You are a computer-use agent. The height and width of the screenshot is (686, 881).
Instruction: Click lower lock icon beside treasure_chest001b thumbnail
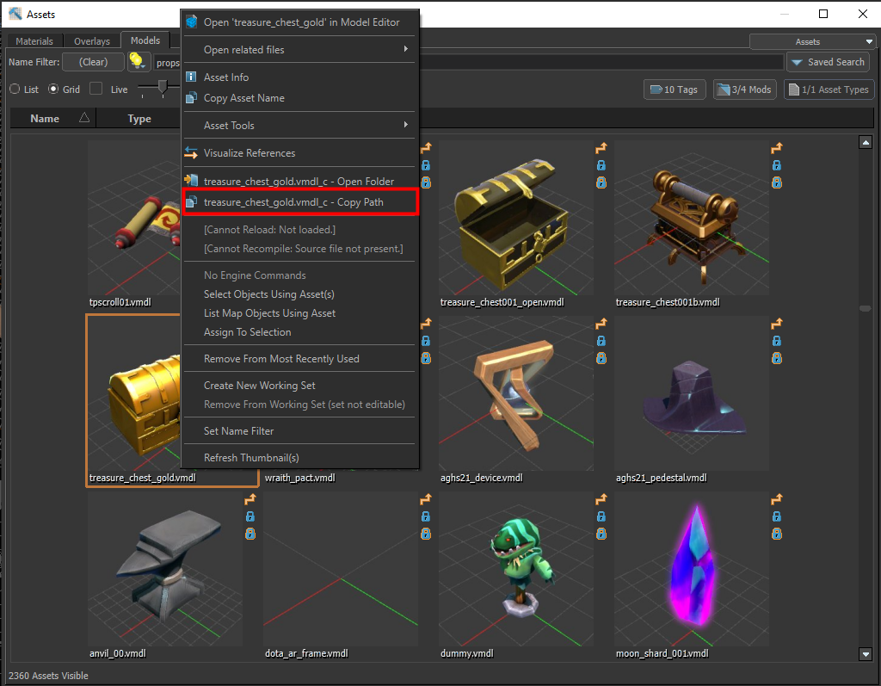click(x=777, y=182)
